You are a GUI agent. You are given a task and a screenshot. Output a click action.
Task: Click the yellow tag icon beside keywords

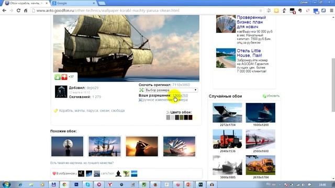coord(56,111)
